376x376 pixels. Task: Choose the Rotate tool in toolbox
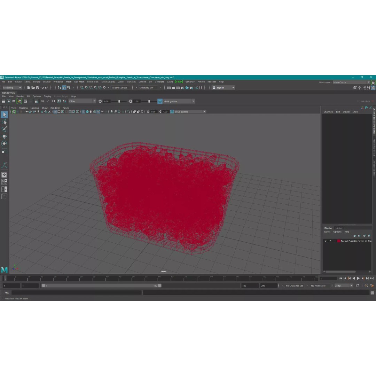4,143
